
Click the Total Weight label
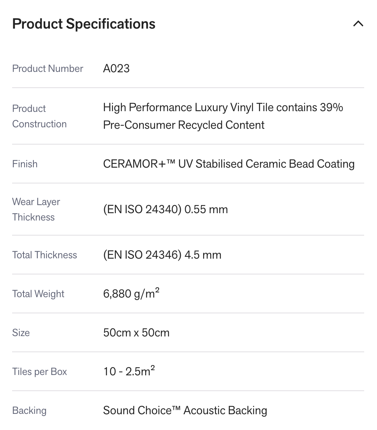pyautogui.click(x=38, y=294)
